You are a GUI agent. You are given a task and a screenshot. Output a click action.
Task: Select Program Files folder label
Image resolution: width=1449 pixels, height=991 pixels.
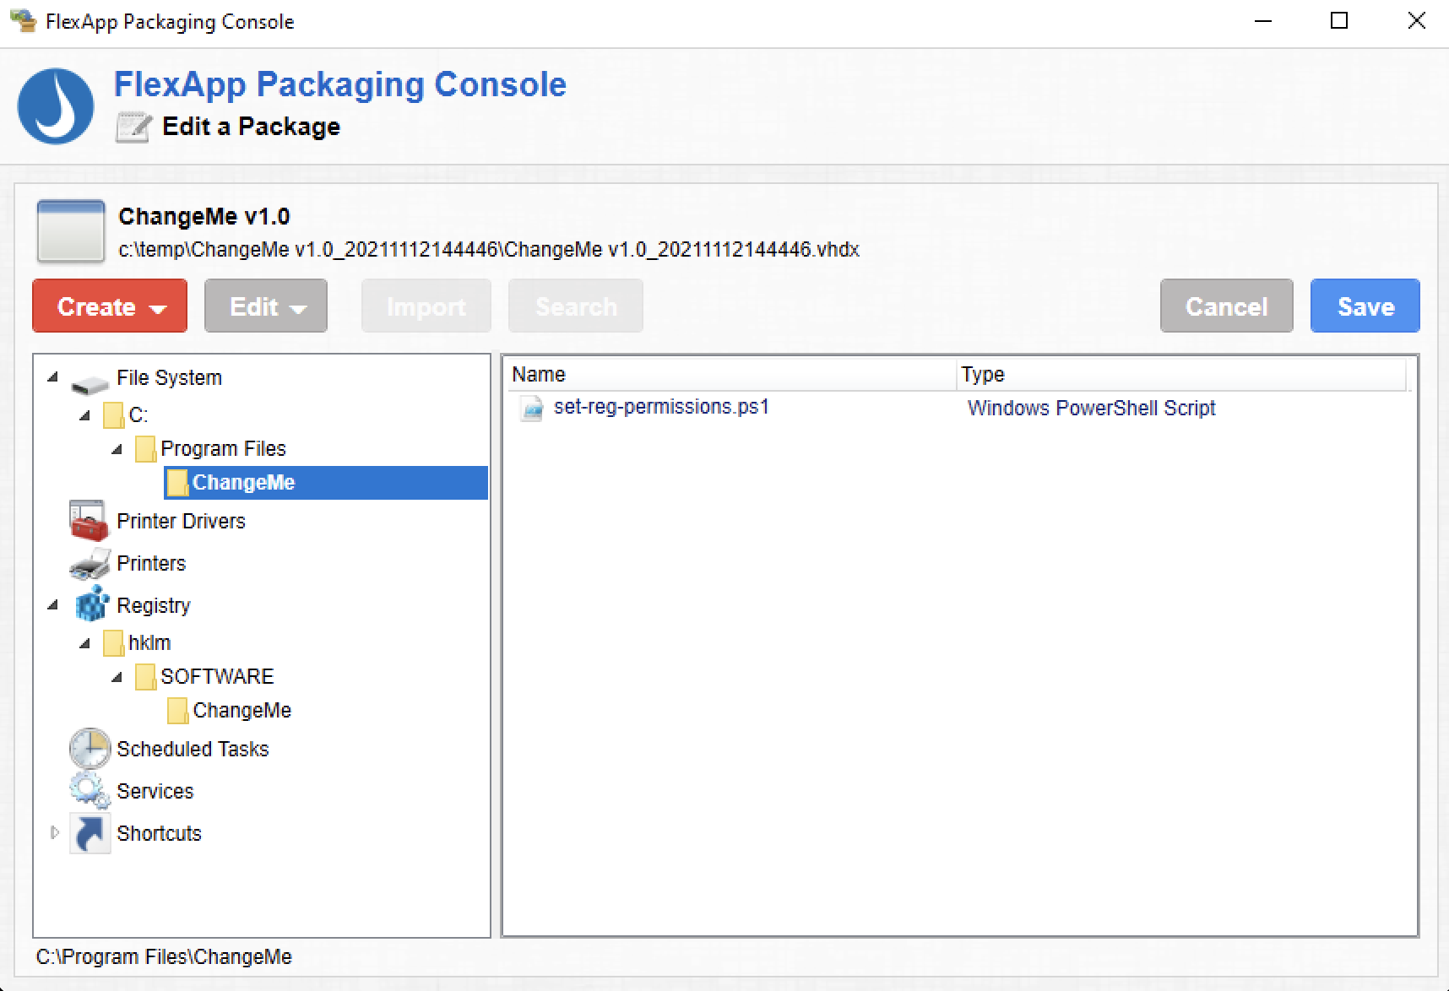[223, 449]
